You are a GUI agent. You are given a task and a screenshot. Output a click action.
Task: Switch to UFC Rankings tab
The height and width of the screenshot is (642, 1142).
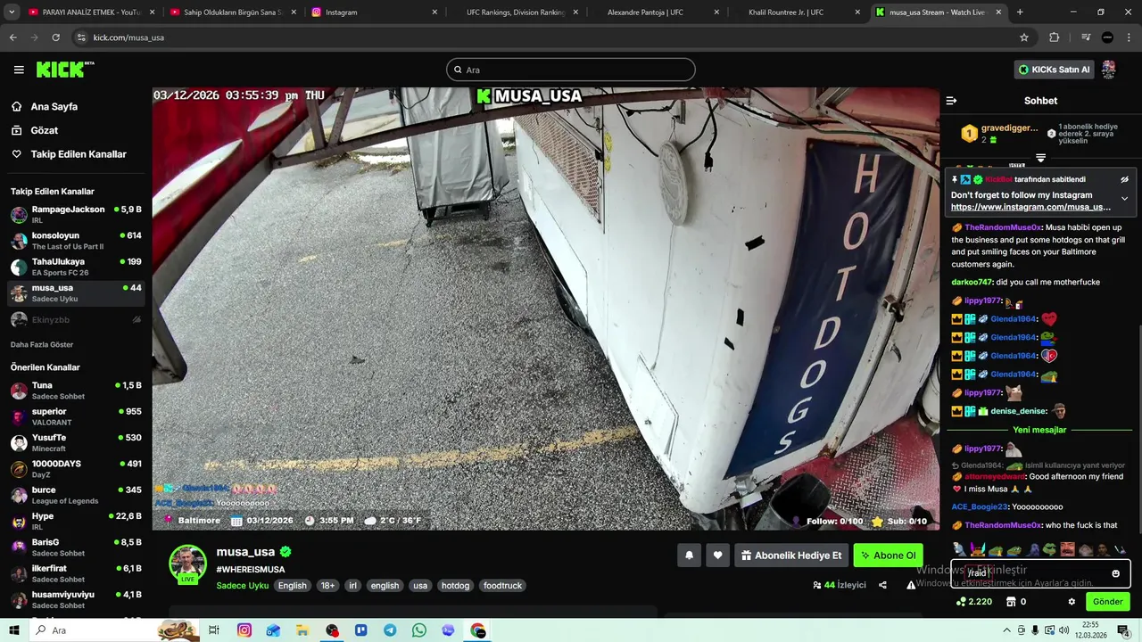point(516,12)
